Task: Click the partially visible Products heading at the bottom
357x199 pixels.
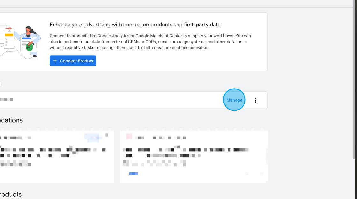Action: coord(11,195)
